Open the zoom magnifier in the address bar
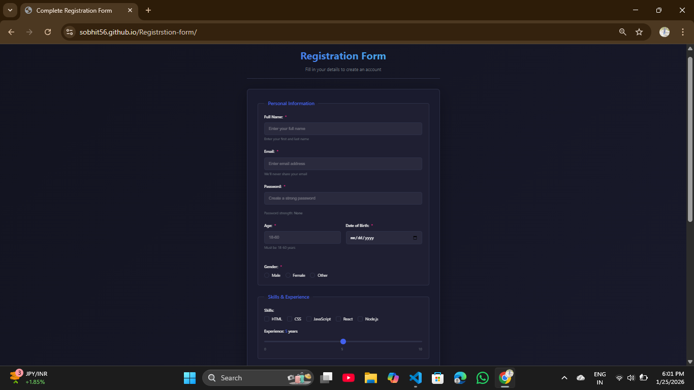Image resolution: width=694 pixels, height=390 pixels. [x=622, y=31]
